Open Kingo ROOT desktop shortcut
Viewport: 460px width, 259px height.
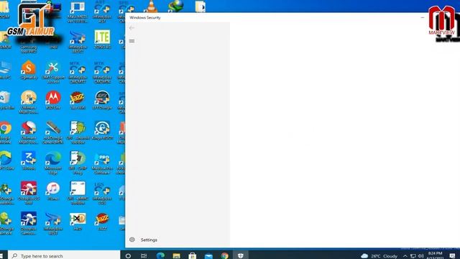tap(102, 130)
